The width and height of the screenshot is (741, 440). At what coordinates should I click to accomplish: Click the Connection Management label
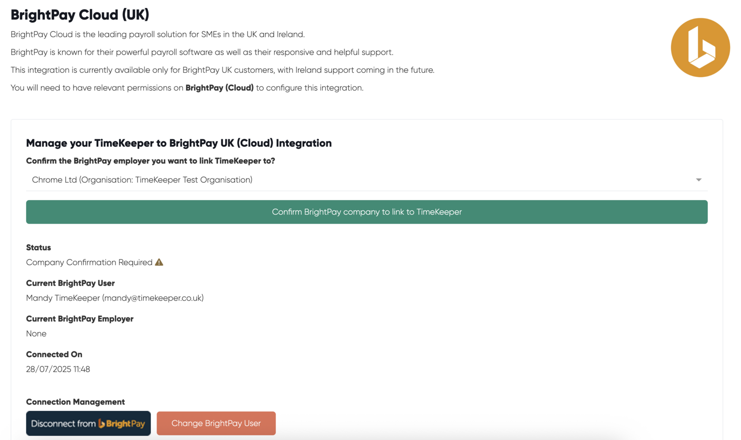pyautogui.click(x=75, y=402)
